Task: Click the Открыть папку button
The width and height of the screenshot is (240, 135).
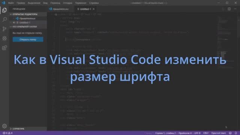Action: [x=28, y=39]
